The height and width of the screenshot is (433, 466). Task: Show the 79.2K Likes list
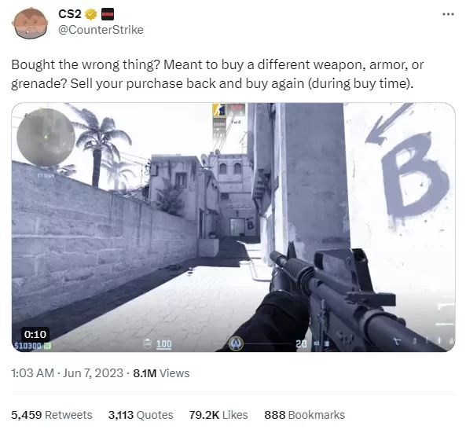point(218,415)
